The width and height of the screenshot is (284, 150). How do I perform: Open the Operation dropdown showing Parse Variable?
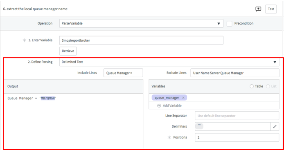click(141, 24)
